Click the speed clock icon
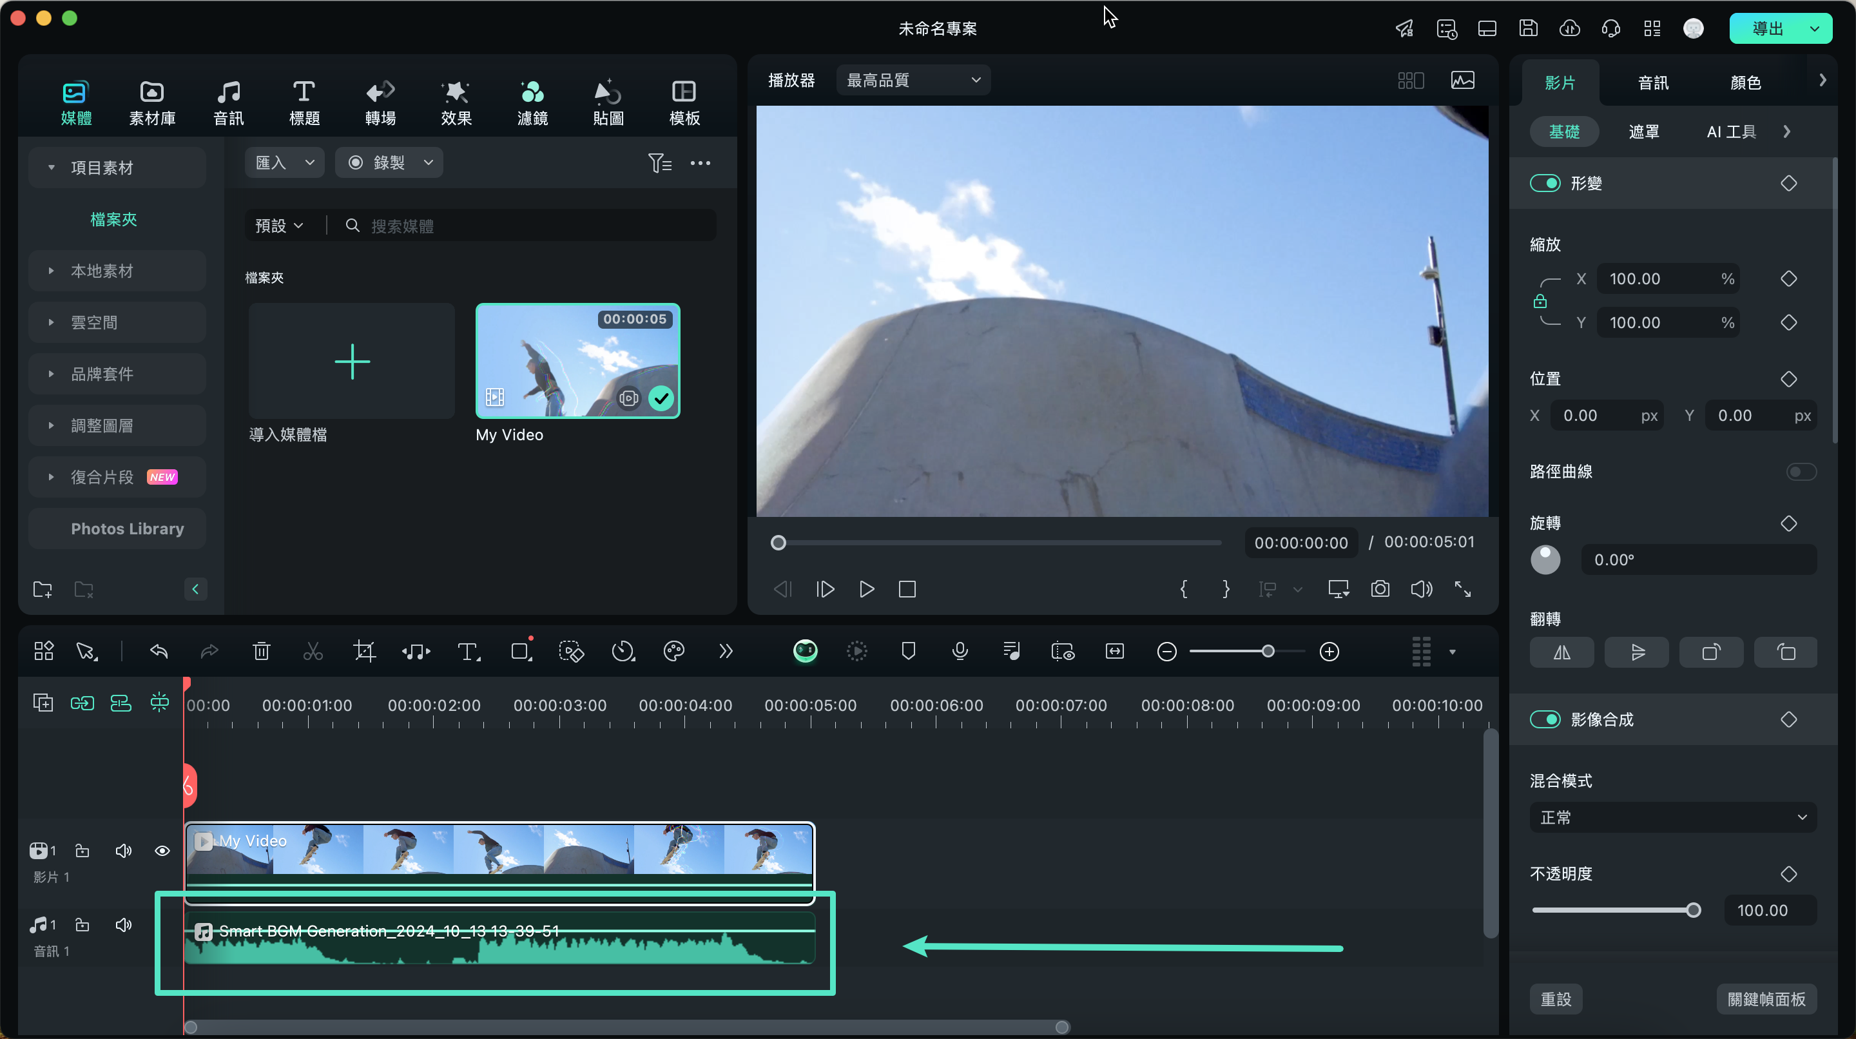The width and height of the screenshot is (1856, 1039). point(623,652)
